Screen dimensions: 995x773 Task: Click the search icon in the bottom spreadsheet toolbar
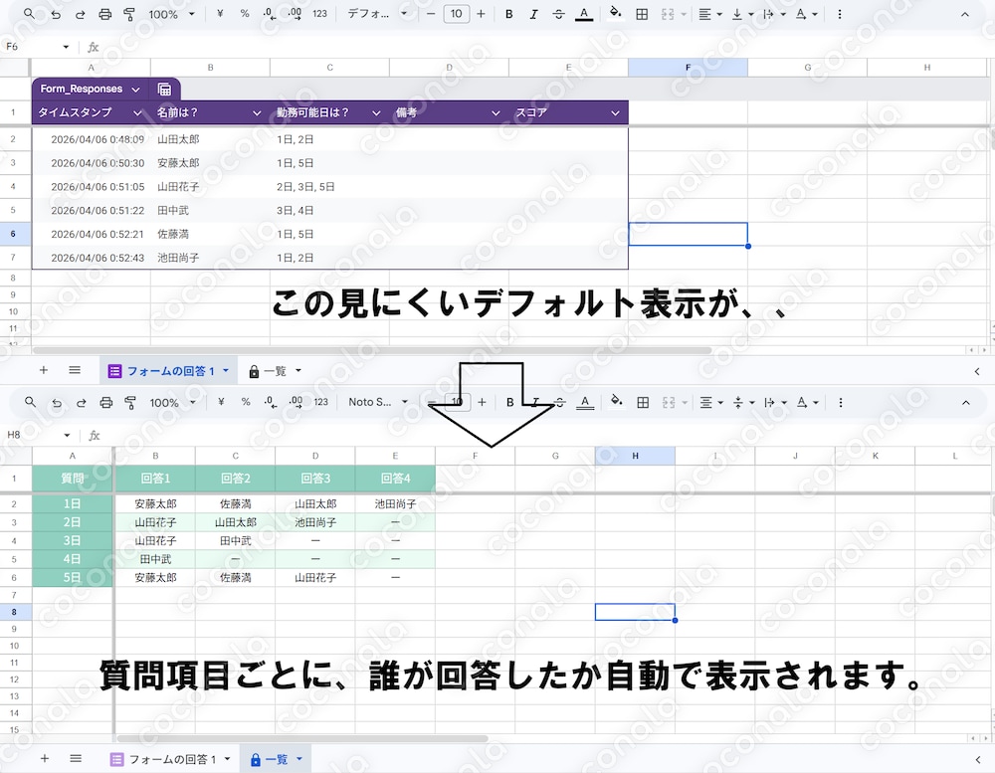click(31, 402)
